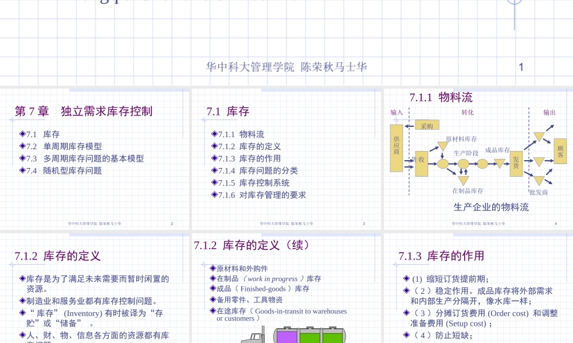Viewport: 573px width, 343px height.
Task: Click the chapter title 第7章 独立需求库存控制
Action: pos(86,112)
